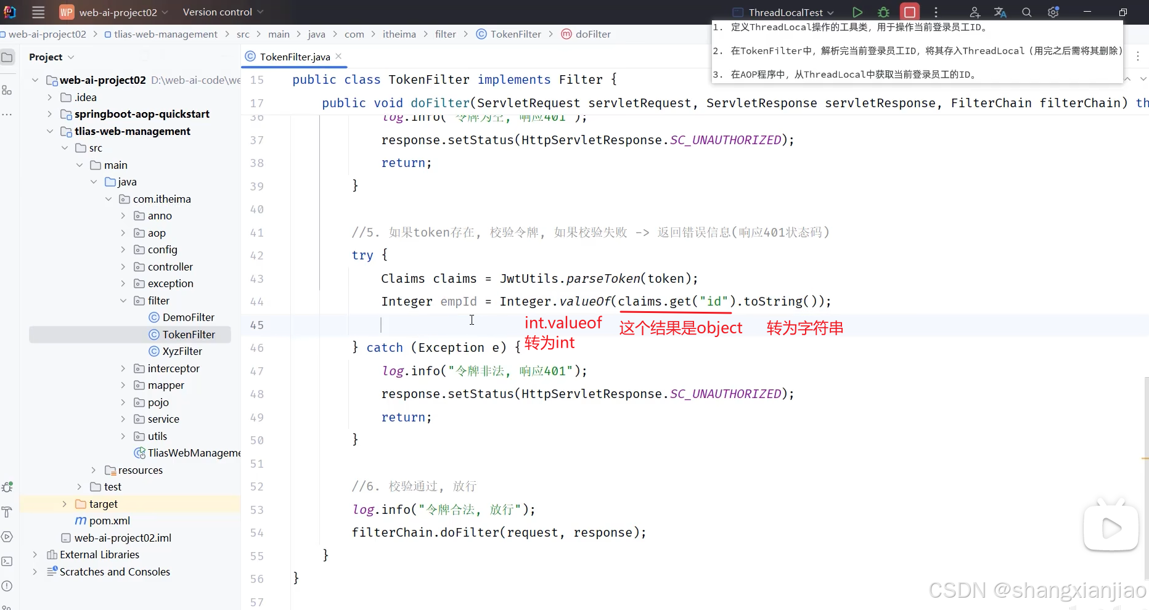Close the TokenFilter.java editor tab
Image resolution: width=1149 pixels, height=610 pixels.
point(338,56)
